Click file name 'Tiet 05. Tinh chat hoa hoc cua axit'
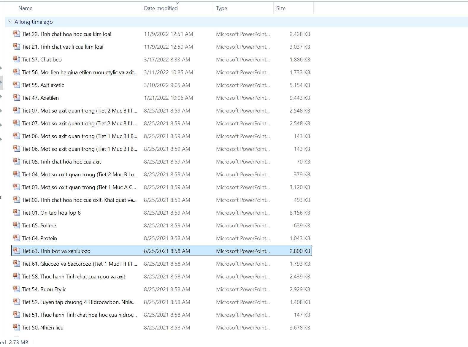 (61, 162)
